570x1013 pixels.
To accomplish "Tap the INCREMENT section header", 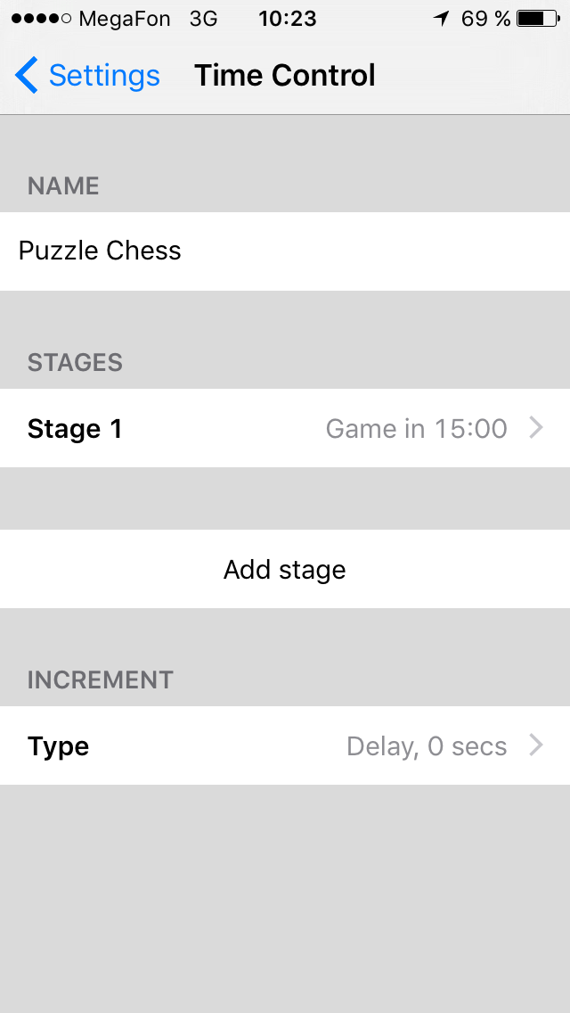I will [100, 679].
